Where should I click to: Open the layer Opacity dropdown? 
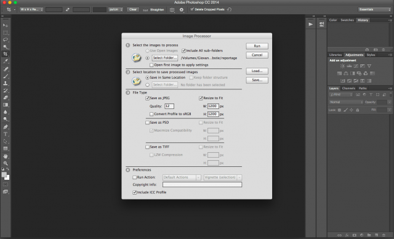tap(389, 102)
